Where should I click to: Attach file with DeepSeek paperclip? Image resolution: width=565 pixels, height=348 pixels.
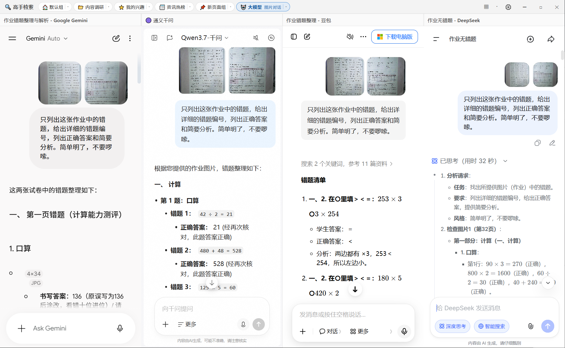point(531,326)
